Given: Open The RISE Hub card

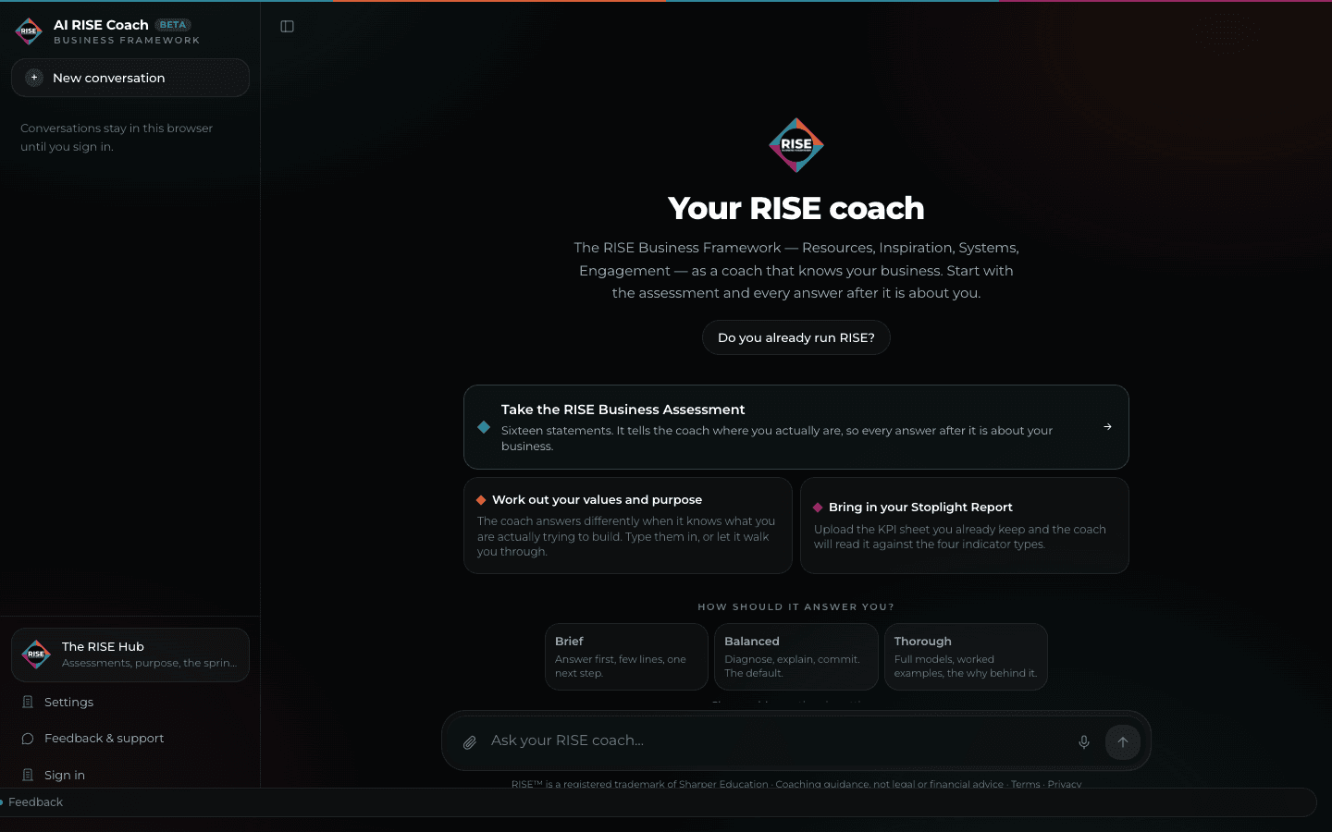Looking at the screenshot, I should point(130,655).
